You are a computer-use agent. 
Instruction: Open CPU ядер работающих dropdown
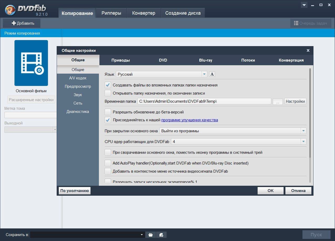click(x=239, y=141)
